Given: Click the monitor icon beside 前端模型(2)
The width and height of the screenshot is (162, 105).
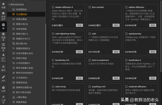Looking at the screenshot, I should (x=14, y=10).
